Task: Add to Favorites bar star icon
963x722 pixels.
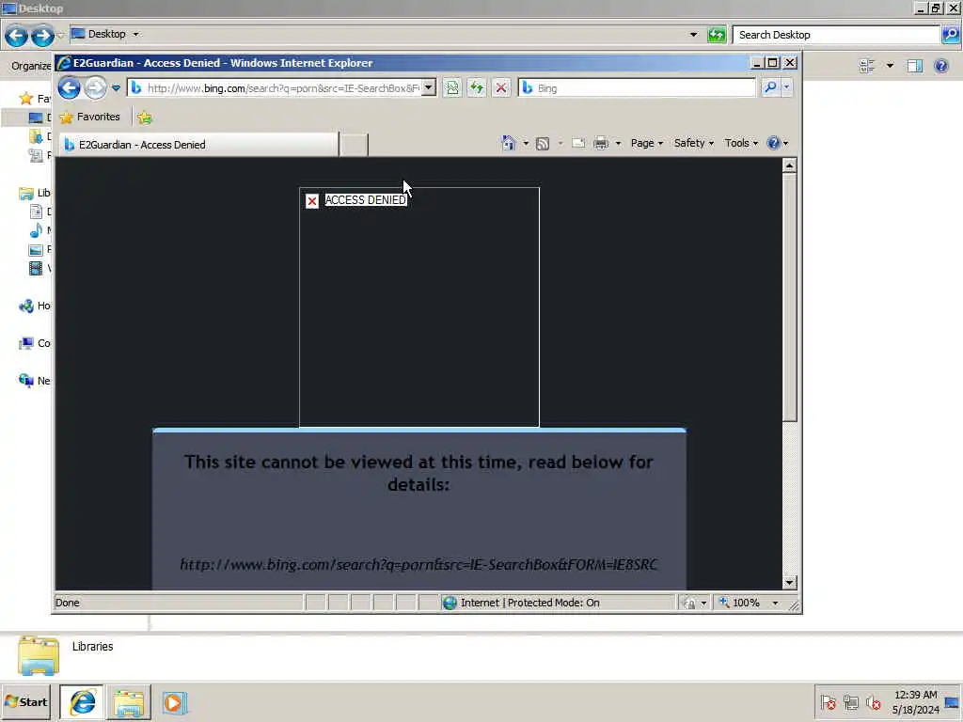Action: pyautogui.click(x=144, y=118)
